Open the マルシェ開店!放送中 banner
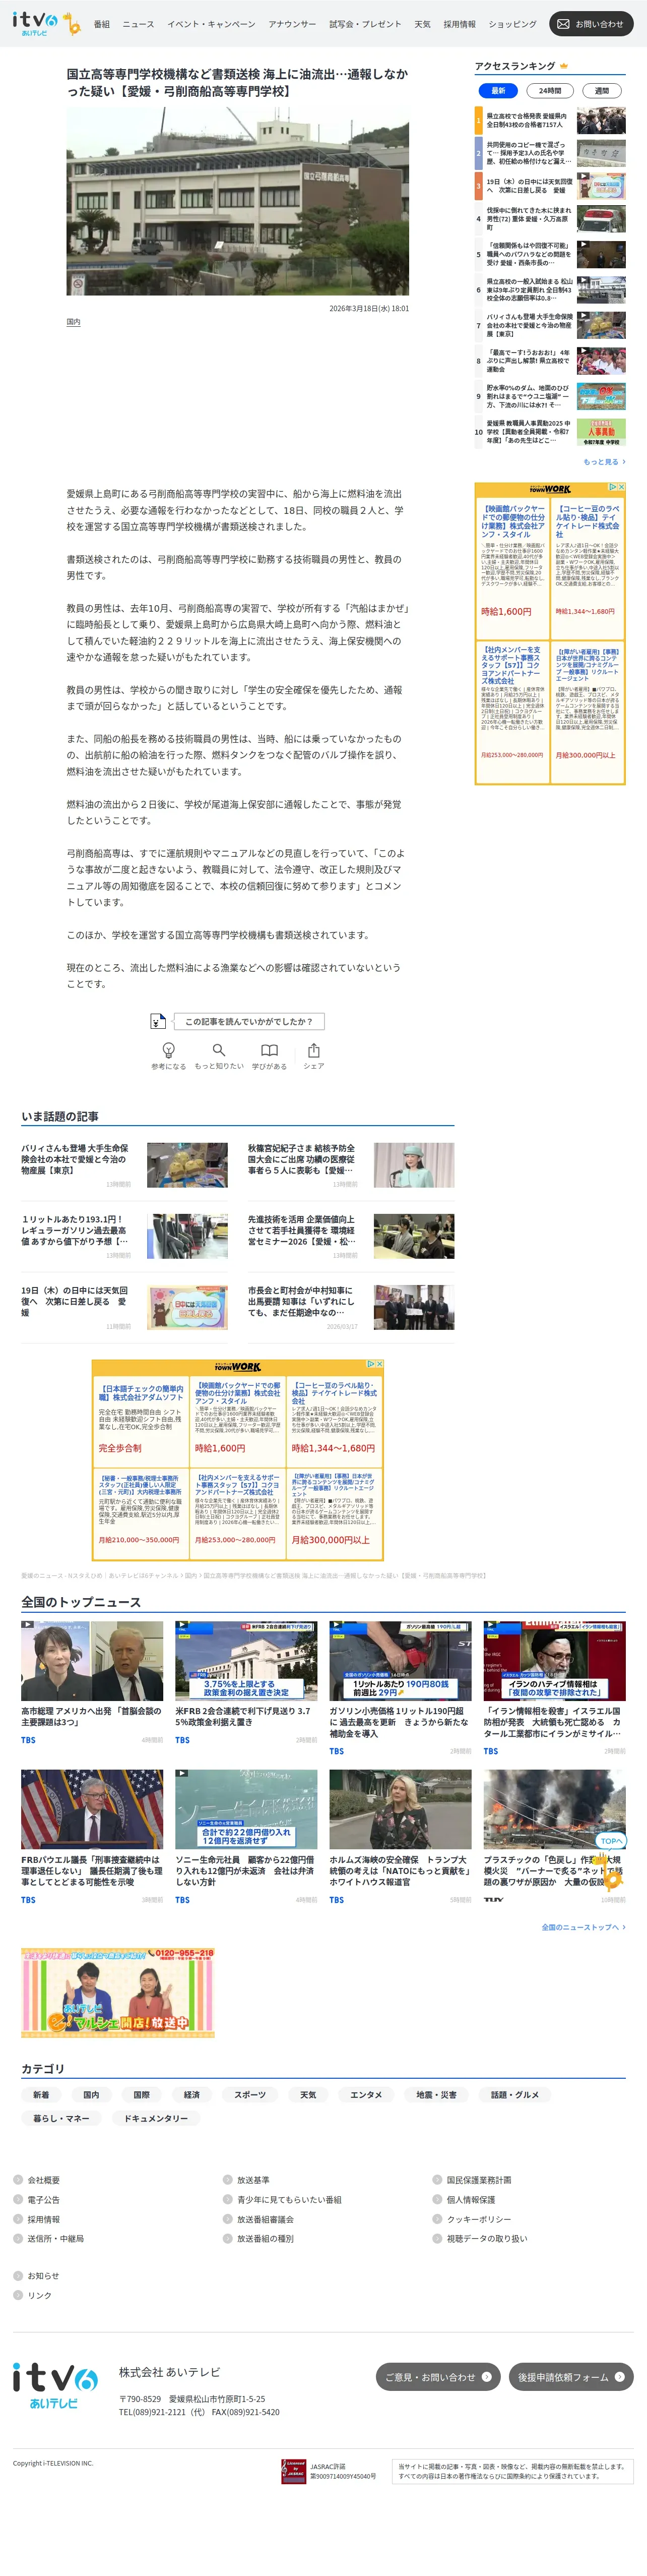The image size is (647, 2576). point(118,1992)
